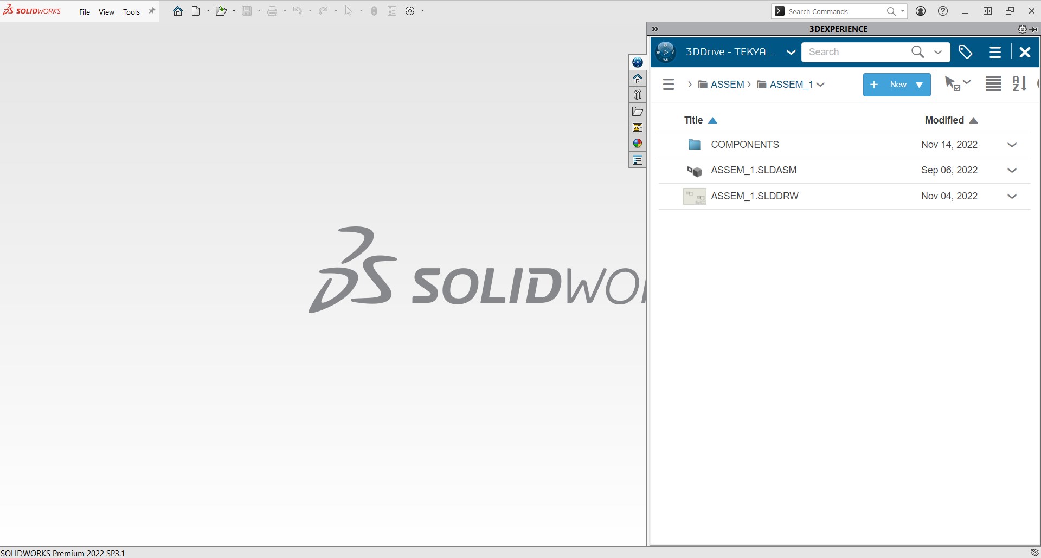Expand the ASSEM_1.SLDASM row chevron
This screenshot has width=1041, height=558.
[x=1012, y=171]
